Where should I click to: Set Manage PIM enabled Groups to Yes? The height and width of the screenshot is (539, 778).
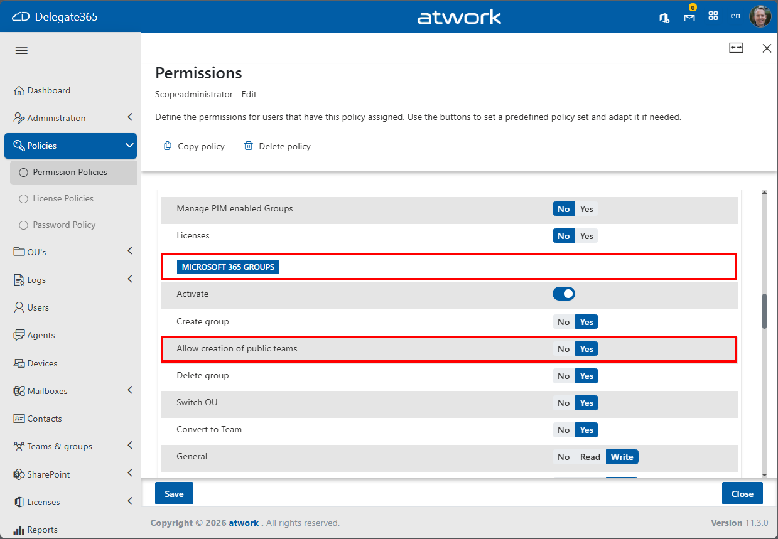586,209
